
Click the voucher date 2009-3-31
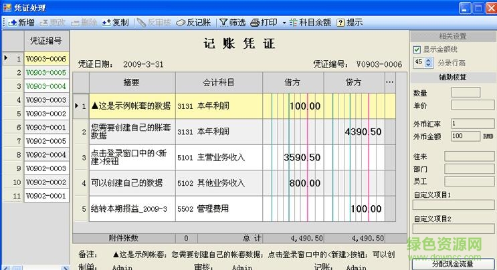143,64
